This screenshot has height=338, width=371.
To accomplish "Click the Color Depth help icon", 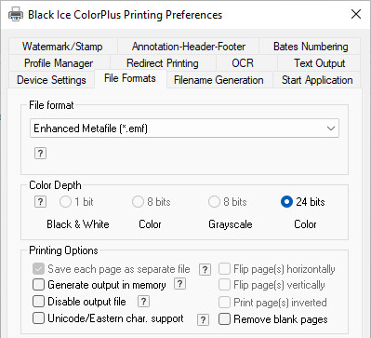I will point(40,202).
